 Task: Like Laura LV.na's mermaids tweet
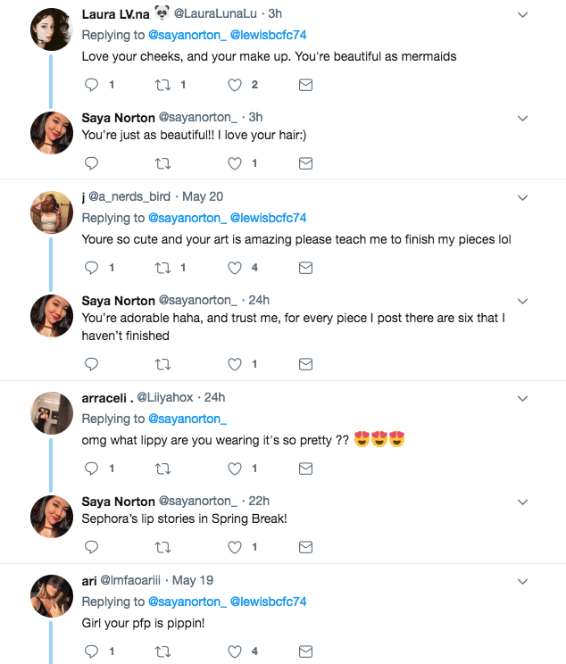coord(235,85)
